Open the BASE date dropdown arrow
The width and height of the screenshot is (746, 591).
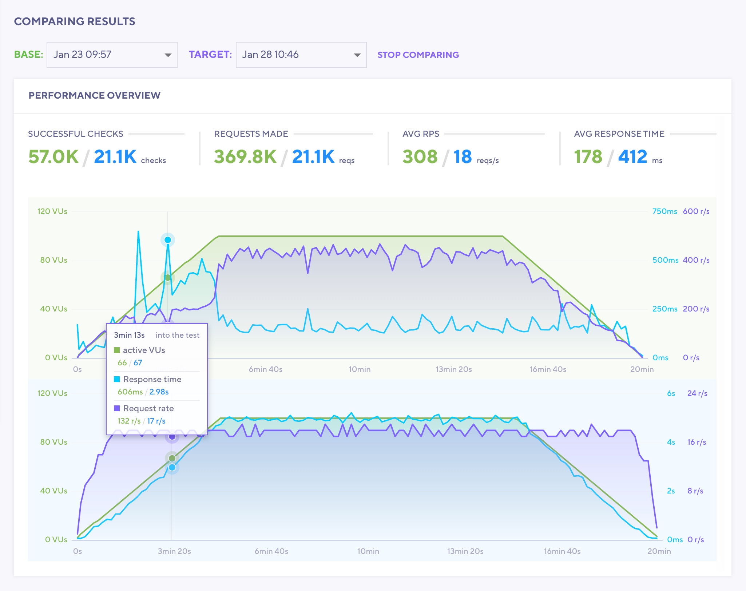168,55
